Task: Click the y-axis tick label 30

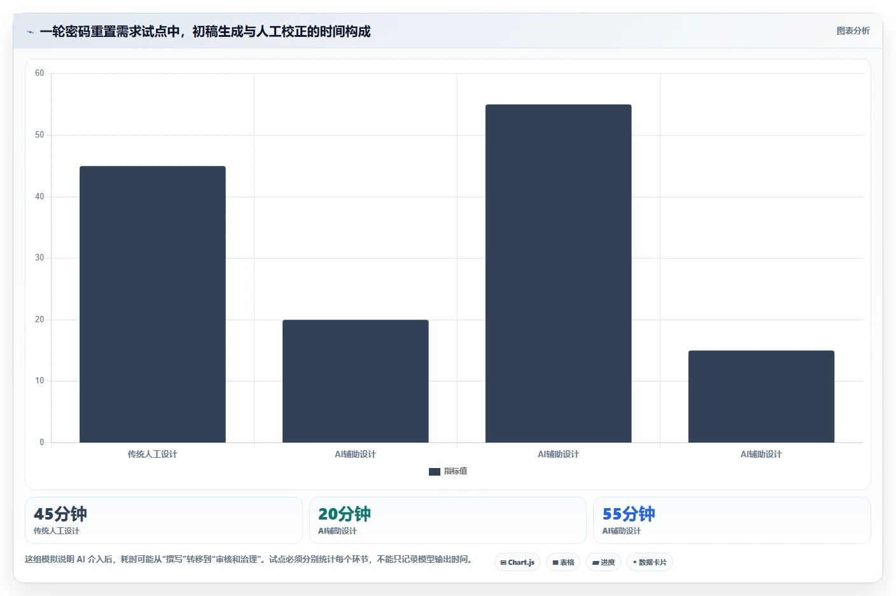Action: click(x=39, y=258)
